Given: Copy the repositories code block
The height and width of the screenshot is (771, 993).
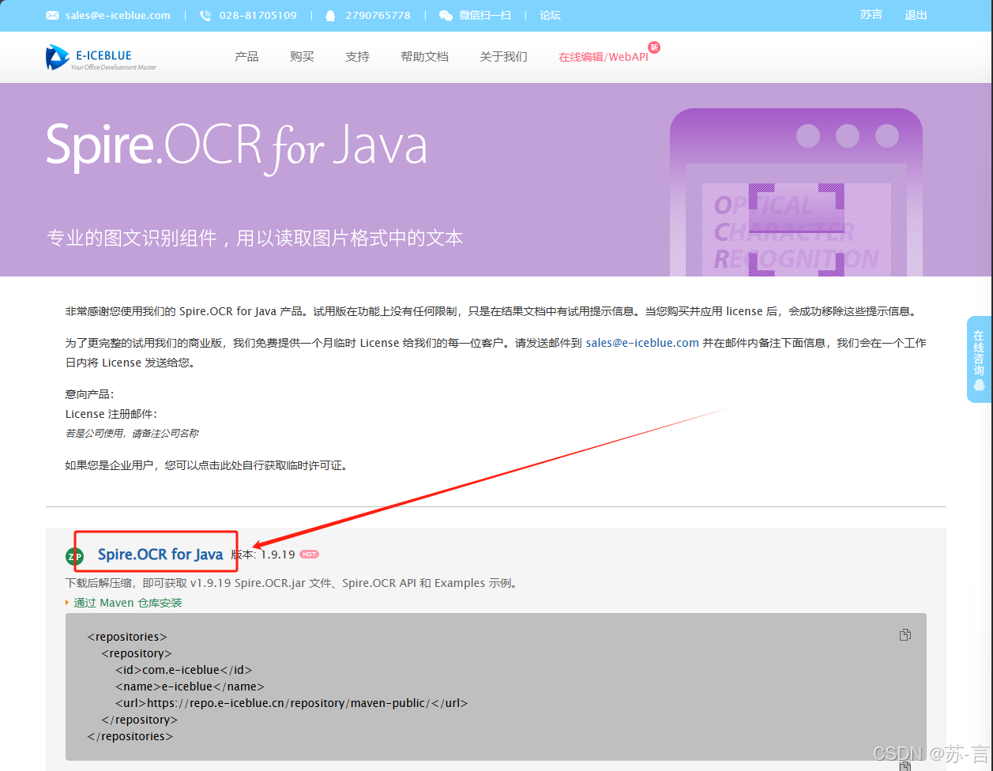Looking at the screenshot, I should pyautogui.click(x=905, y=635).
